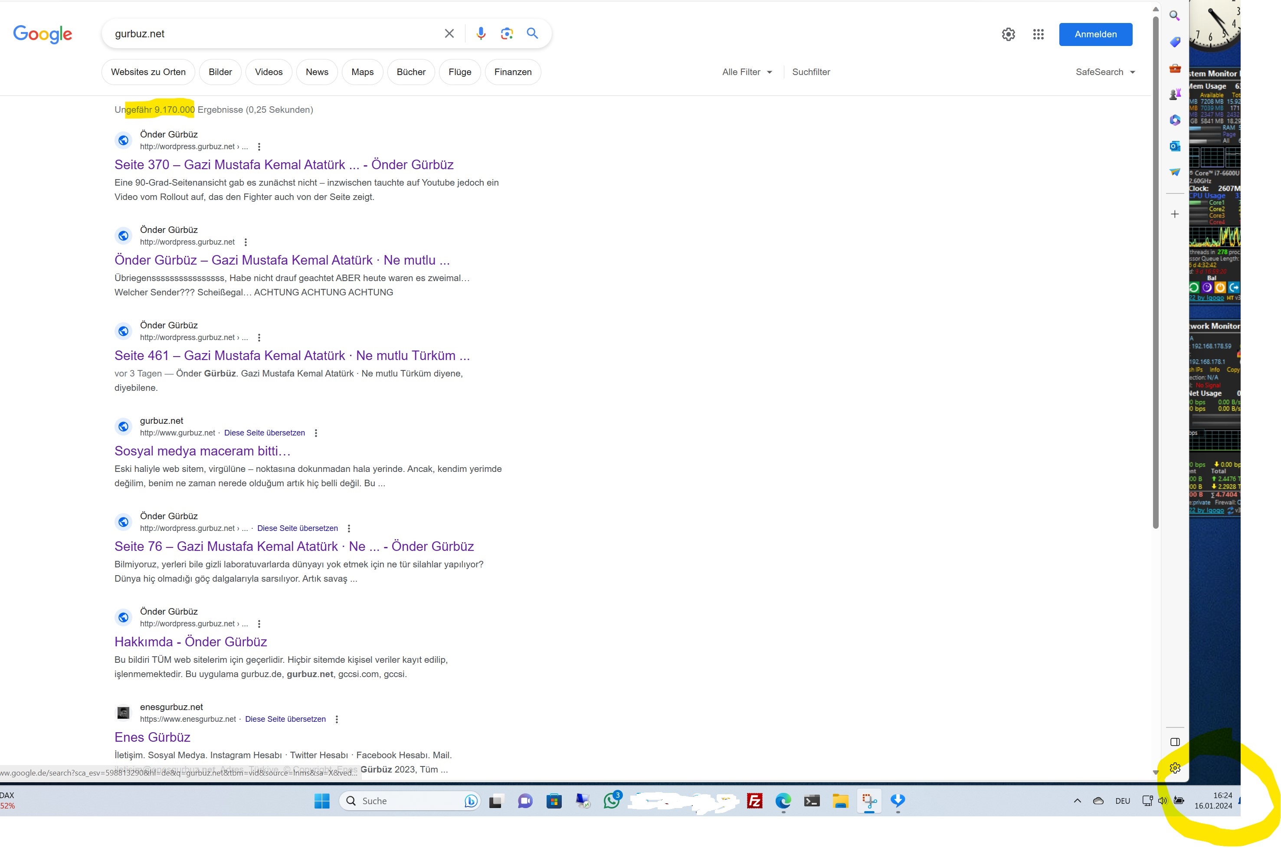Open Edge sidebar Shopping tag icon
1281x848 pixels.
(1174, 42)
